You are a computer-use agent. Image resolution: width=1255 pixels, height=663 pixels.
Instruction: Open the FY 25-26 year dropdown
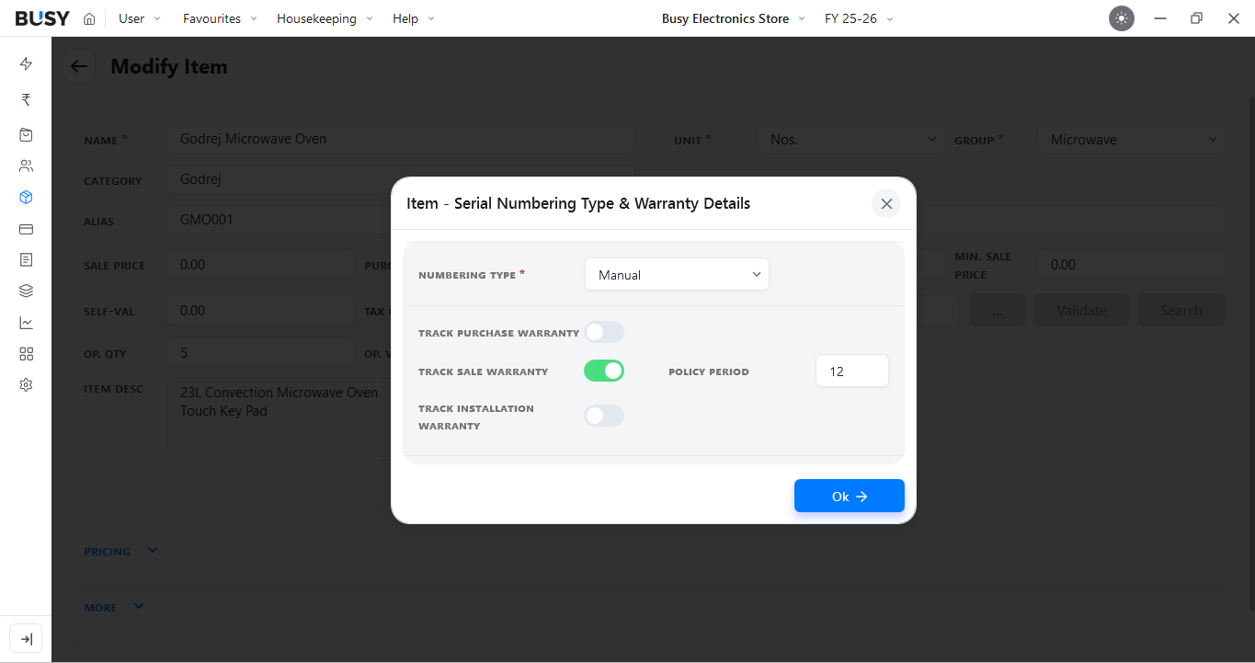click(x=859, y=18)
